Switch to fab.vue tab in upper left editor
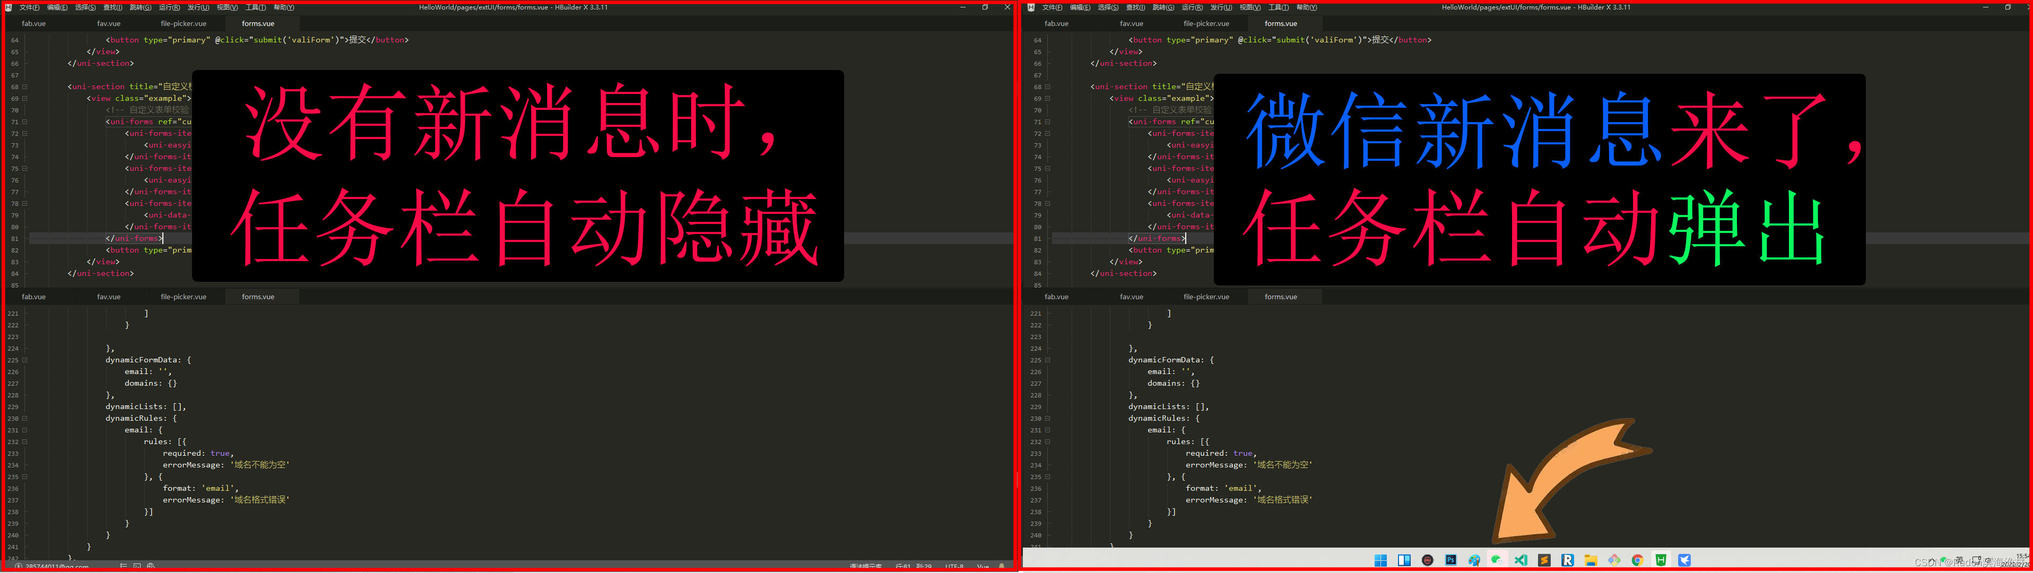The width and height of the screenshot is (2033, 573). (34, 24)
